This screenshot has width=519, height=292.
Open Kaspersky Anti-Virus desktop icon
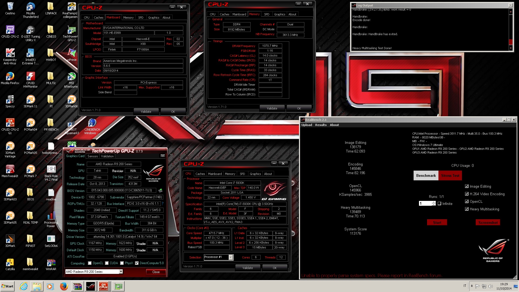coord(10,57)
